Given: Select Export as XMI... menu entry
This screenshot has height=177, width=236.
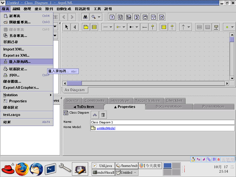Looking at the screenshot, I should 27,55.
